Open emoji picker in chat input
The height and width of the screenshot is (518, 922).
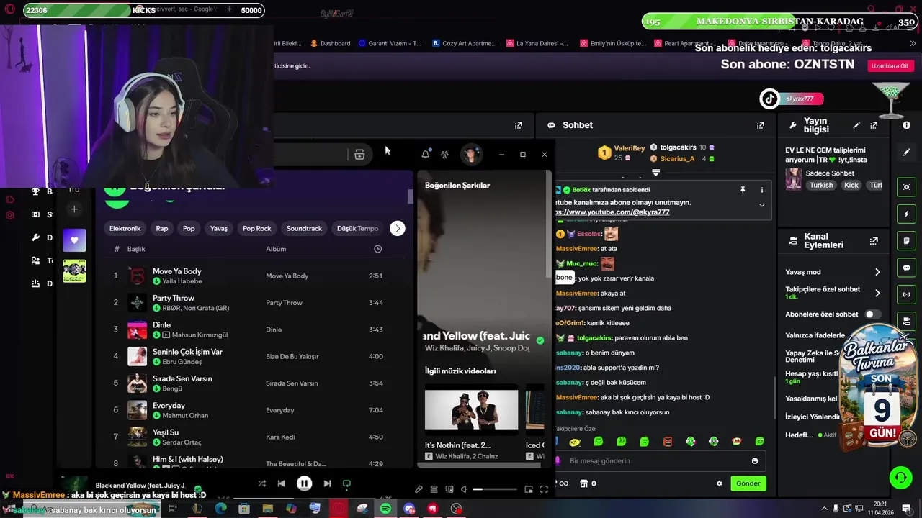coord(755,461)
